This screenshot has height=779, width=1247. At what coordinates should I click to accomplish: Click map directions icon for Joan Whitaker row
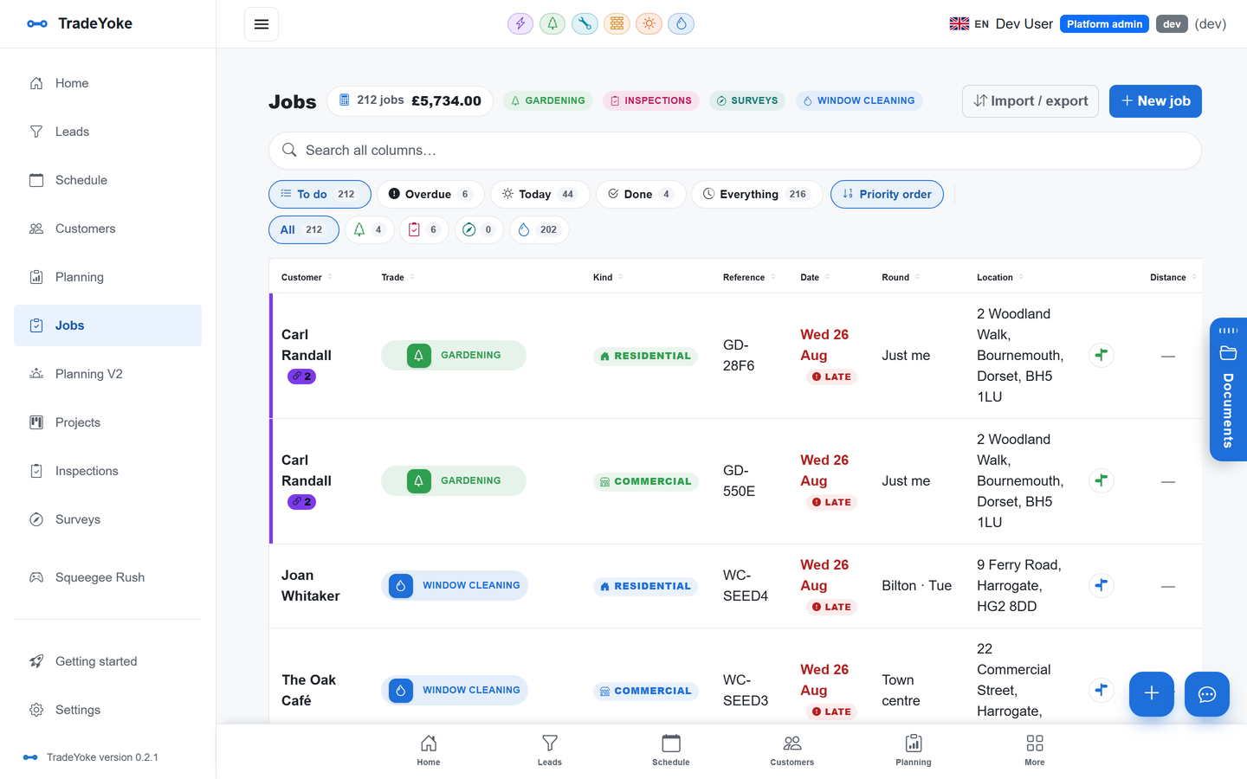(1102, 585)
